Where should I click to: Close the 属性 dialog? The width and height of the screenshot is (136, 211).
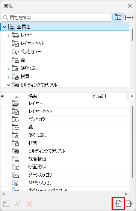(x=130, y=6)
